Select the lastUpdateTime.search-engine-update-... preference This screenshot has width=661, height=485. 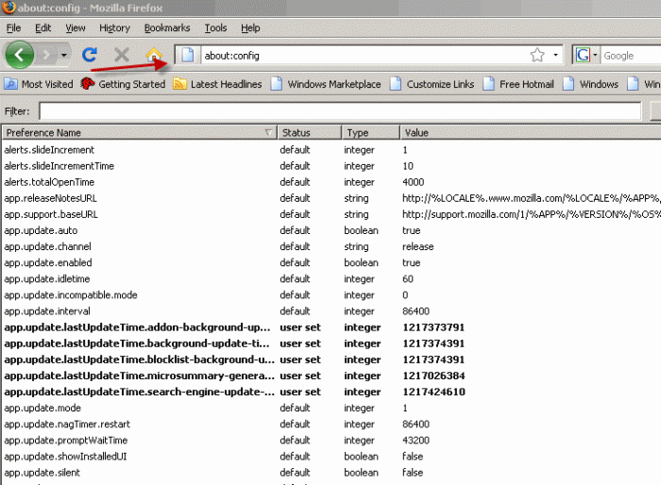139,392
